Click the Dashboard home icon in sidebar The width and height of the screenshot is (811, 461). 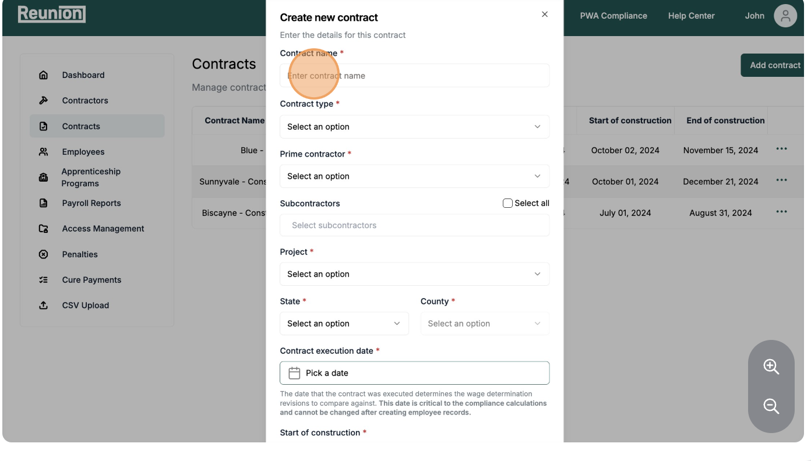pyautogui.click(x=43, y=75)
